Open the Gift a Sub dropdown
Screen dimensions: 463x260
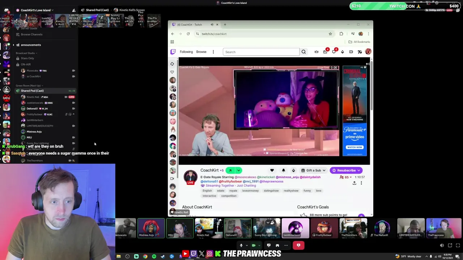(314, 170)
